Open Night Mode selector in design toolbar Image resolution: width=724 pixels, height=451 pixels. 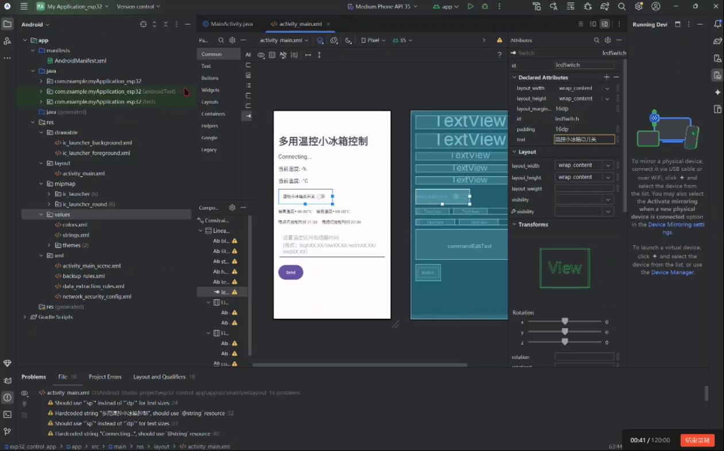pyautogui.click(x=348, y=40)
